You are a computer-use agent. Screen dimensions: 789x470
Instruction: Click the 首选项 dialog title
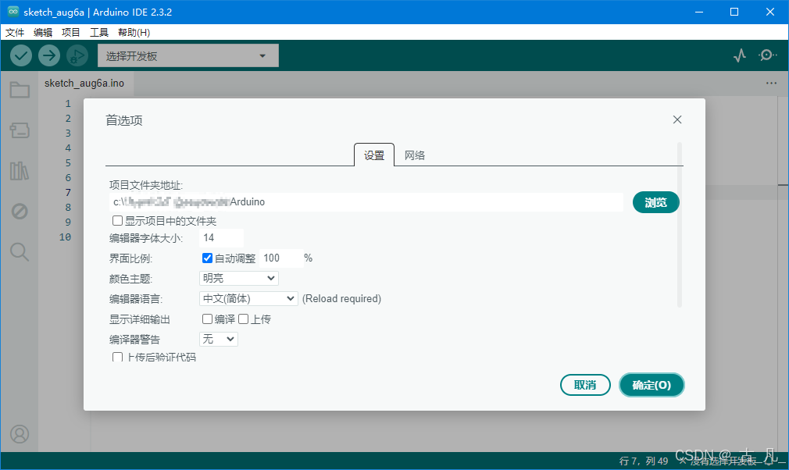pos(123,120)
